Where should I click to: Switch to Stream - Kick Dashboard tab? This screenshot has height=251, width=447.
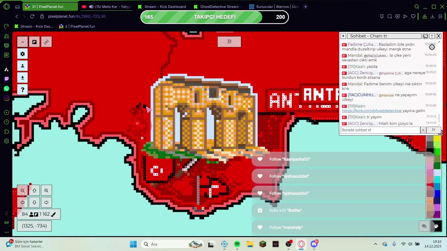(x=161, y=7)
